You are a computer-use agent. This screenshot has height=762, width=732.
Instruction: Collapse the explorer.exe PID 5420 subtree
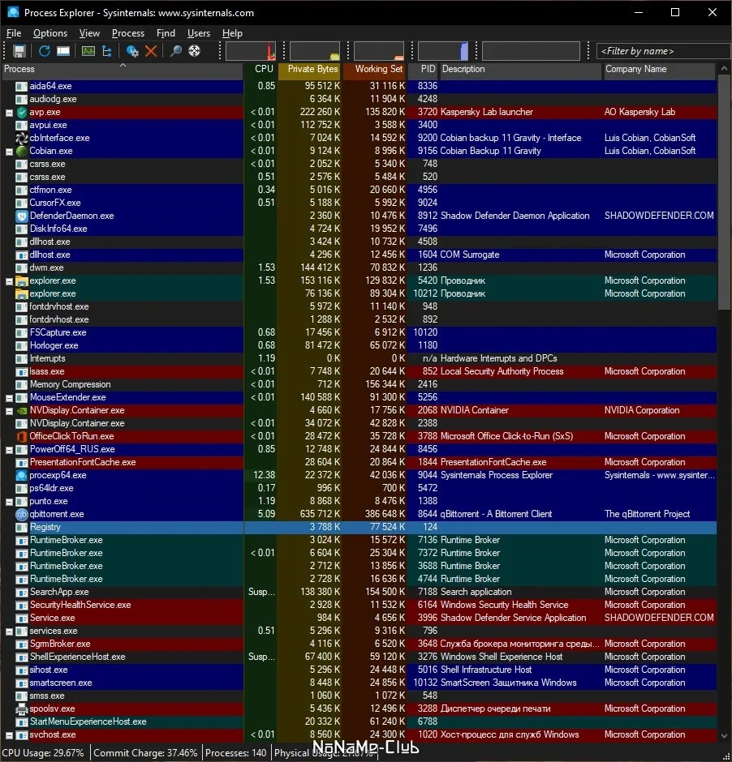(9, 281)
